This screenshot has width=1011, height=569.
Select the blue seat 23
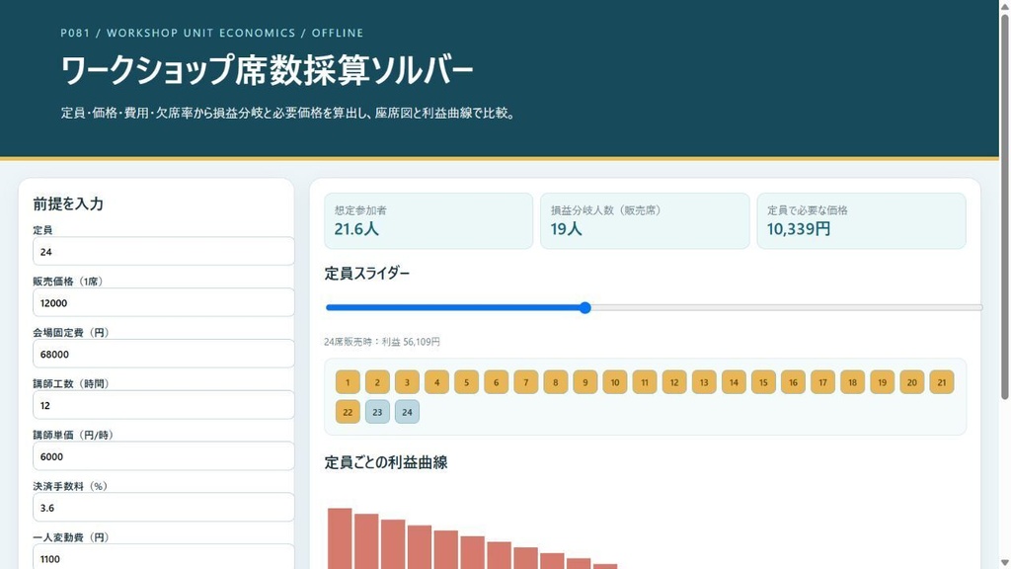pos(377,412)
